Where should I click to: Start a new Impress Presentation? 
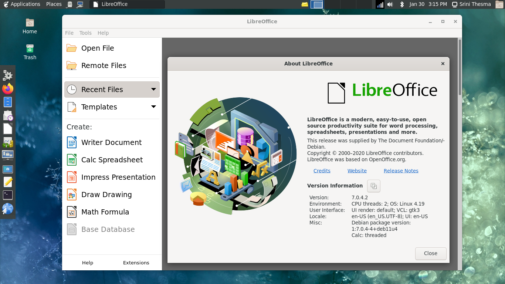118,177
